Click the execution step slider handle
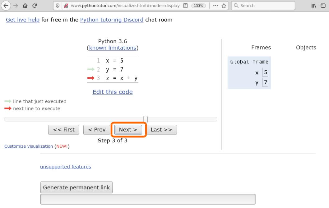The width and height of the screenshot is (329, 208). coord(145,118)
